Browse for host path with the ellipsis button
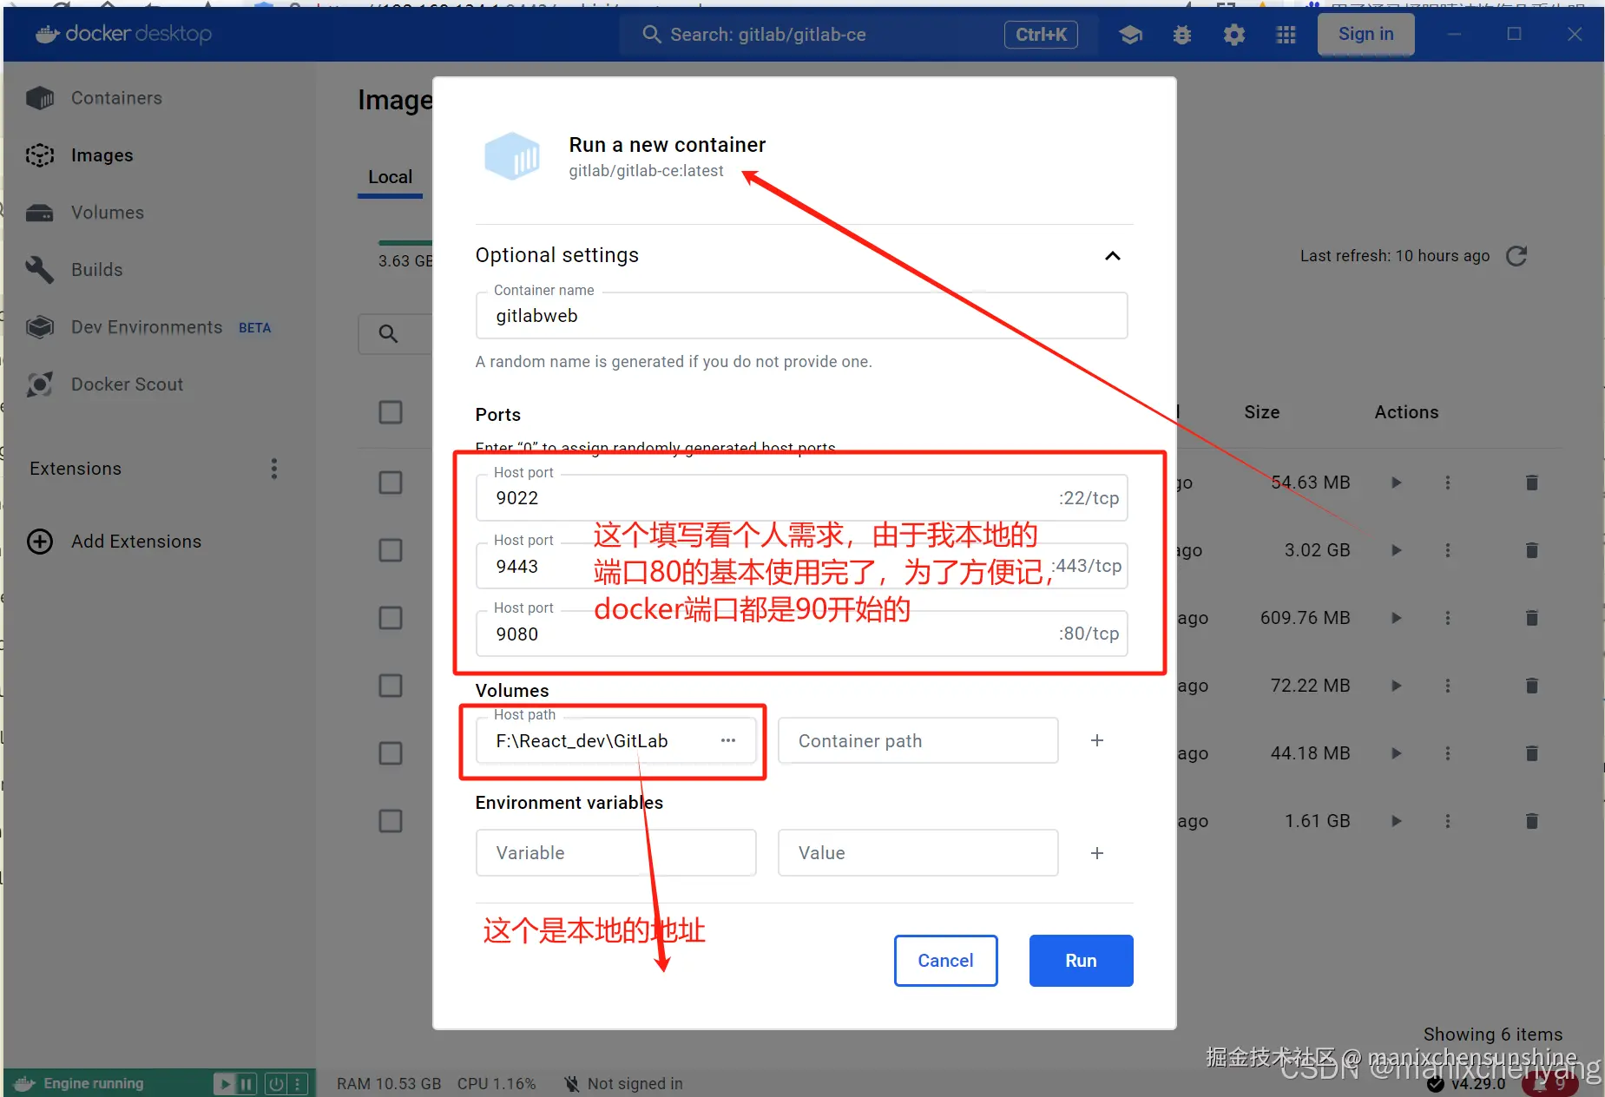This screenshot has height=1097, width=1605. click(728, 740)
